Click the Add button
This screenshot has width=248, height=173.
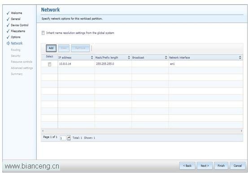tap(51, 48)
